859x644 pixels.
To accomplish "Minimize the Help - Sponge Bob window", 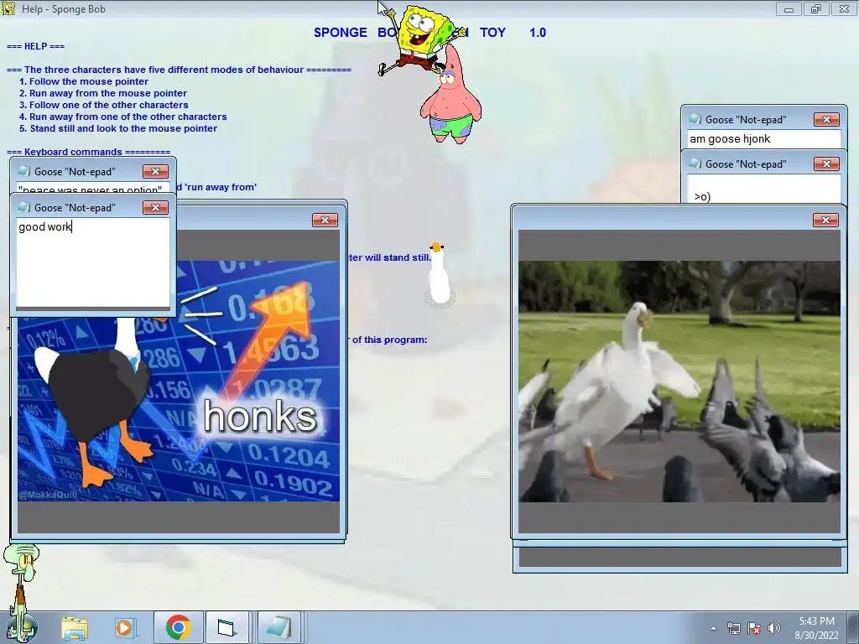I will point(789,9).
